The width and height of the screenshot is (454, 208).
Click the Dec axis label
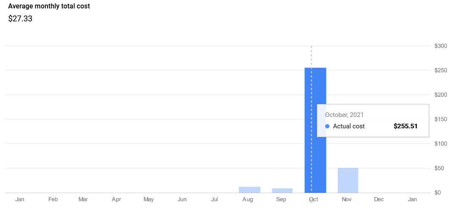(x=379, y=199)
